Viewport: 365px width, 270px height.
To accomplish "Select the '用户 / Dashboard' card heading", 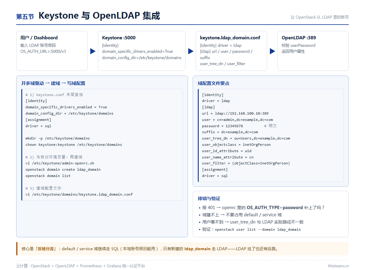I will [39, 38].
